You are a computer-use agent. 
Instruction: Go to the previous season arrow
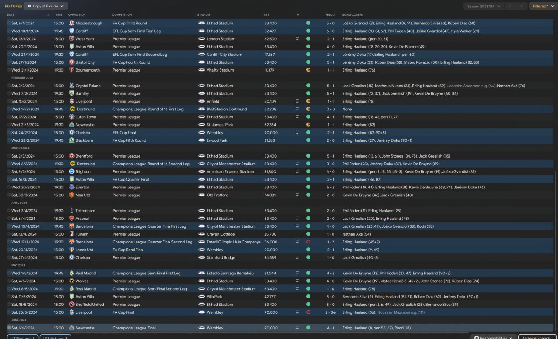(510, 6)
